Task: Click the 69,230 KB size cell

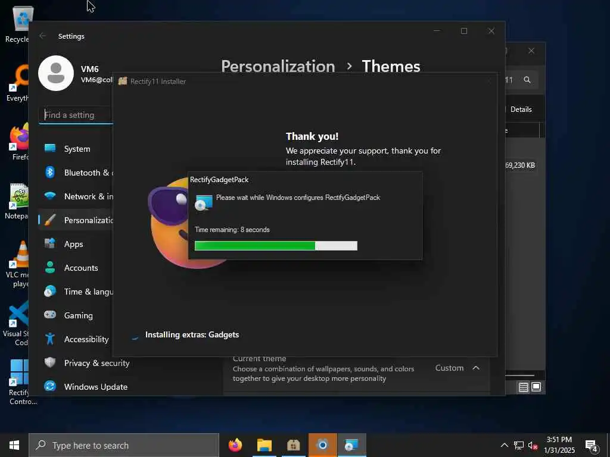Action: [x=521, y=165]
